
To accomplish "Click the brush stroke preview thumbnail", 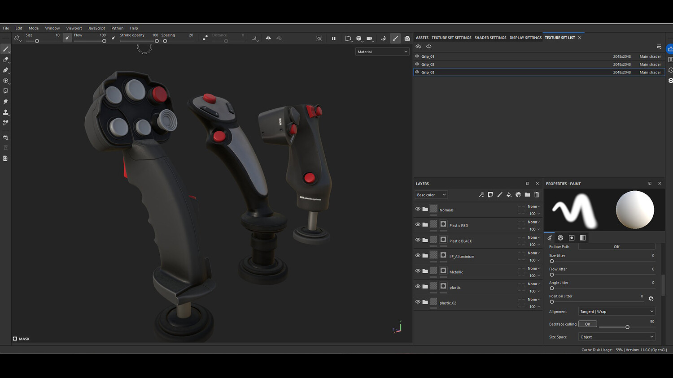I will click(x=574, y=210).
